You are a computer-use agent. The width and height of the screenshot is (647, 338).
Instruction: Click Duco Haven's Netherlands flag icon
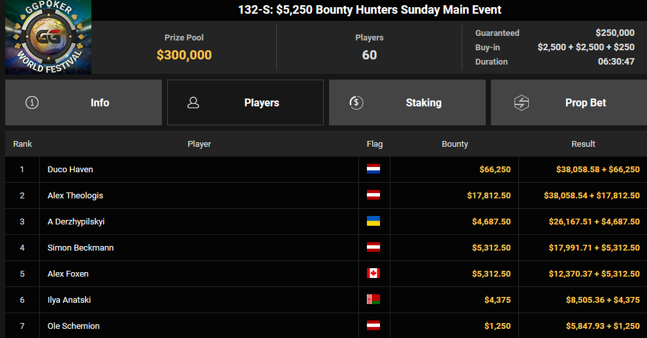[x=373, y=169]
